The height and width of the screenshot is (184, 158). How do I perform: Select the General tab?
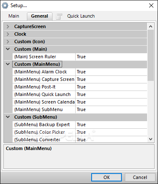click(x=39, y=16)
